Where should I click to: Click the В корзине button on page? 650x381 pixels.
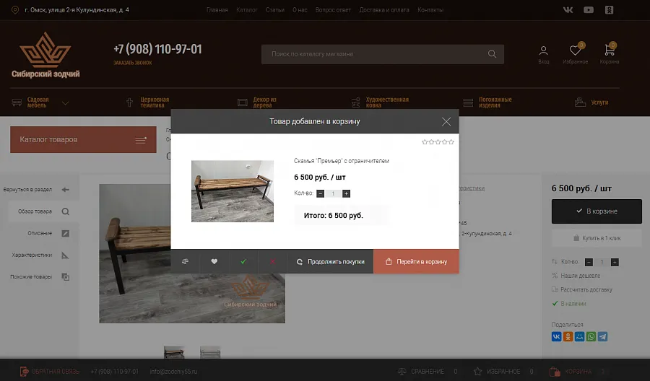[597, 211]
